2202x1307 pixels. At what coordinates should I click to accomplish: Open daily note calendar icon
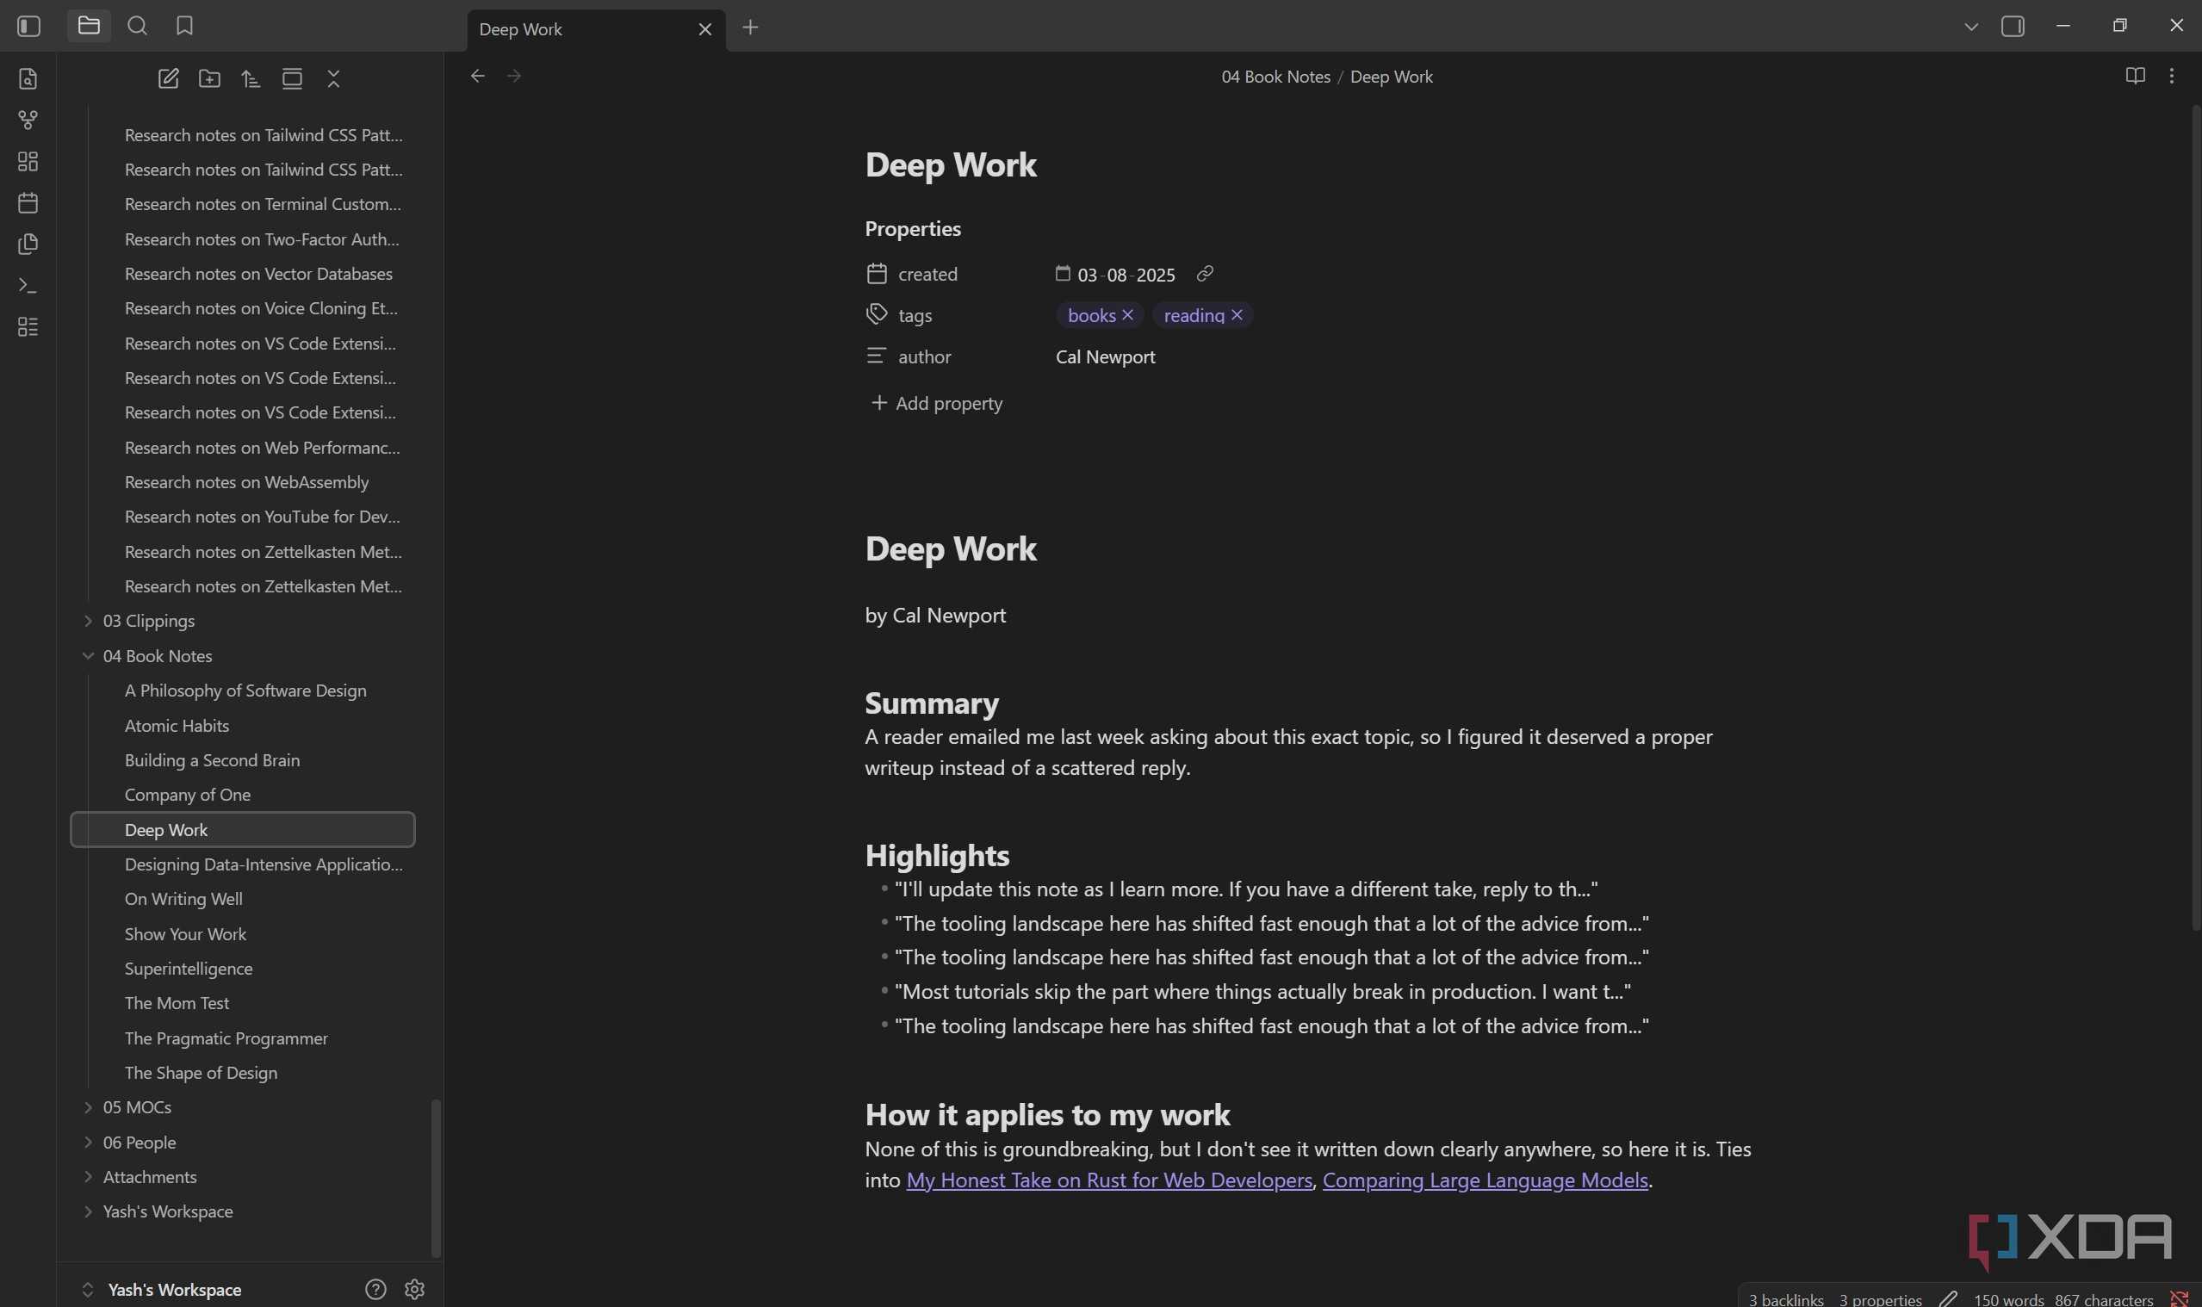click(x=28, y=202)
